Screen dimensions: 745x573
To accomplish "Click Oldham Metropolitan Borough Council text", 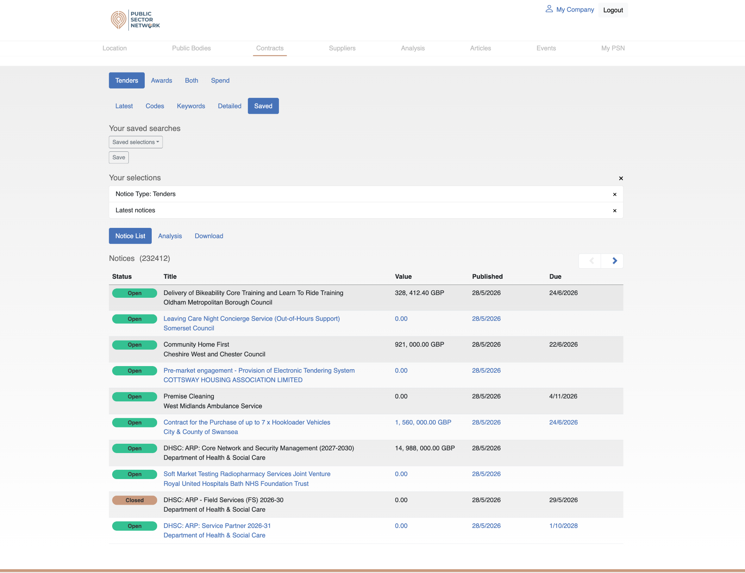I will (x=218, y=302).
